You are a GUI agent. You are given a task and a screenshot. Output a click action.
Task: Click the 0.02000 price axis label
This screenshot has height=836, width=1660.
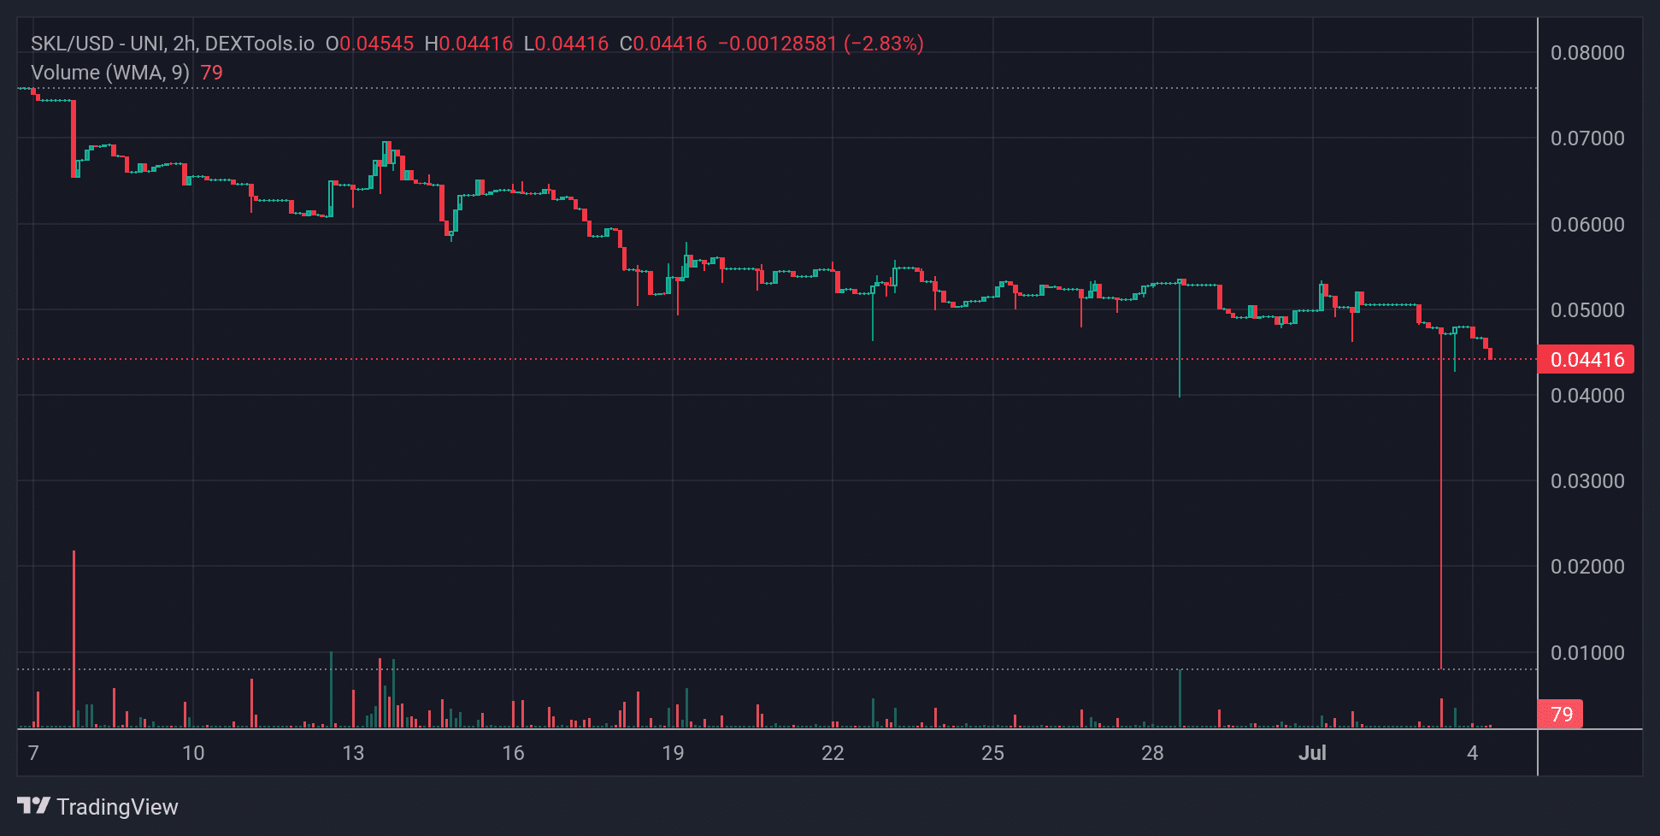pos(1587,567)
